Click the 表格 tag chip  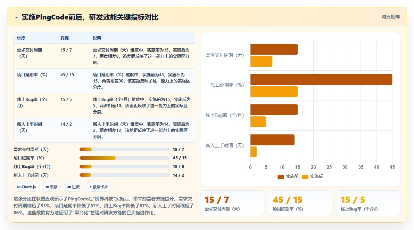pos(51,187)
